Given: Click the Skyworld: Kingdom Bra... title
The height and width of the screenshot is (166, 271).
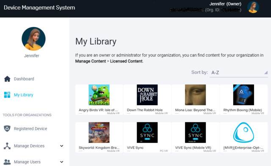Looking at the screenshot, I should coord(99,147).
